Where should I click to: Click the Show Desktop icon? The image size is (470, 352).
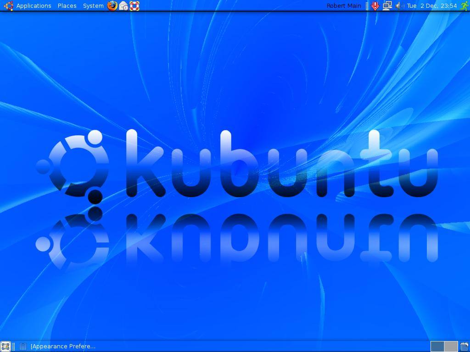pos(5,346)
